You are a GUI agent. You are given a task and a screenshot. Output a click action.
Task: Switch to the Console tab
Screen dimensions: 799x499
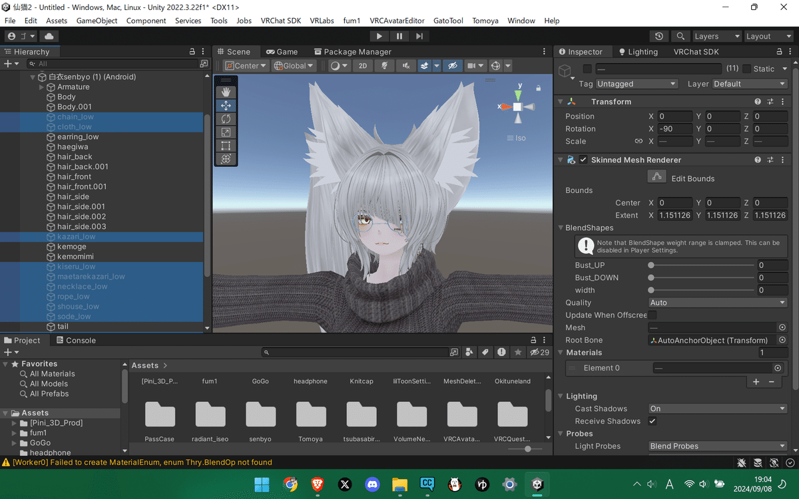(75, 340)
